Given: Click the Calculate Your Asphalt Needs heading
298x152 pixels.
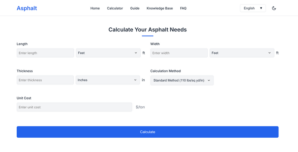Looking at the screenshot, I should click(x=147, y=29).
